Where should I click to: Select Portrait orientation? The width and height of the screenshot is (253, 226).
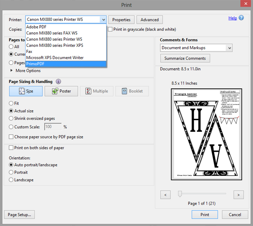click(x=11, y=172)
